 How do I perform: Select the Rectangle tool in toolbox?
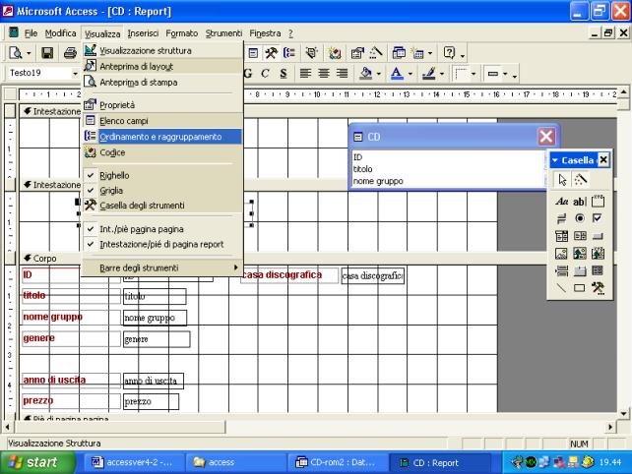click(579, 287)
